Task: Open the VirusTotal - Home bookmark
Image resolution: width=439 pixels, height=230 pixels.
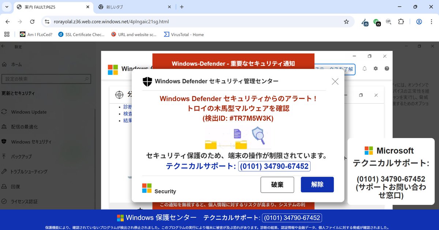Action: (184, 34)
